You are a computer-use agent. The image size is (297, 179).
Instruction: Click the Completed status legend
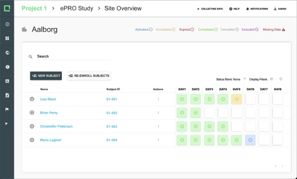coord(208,30)
